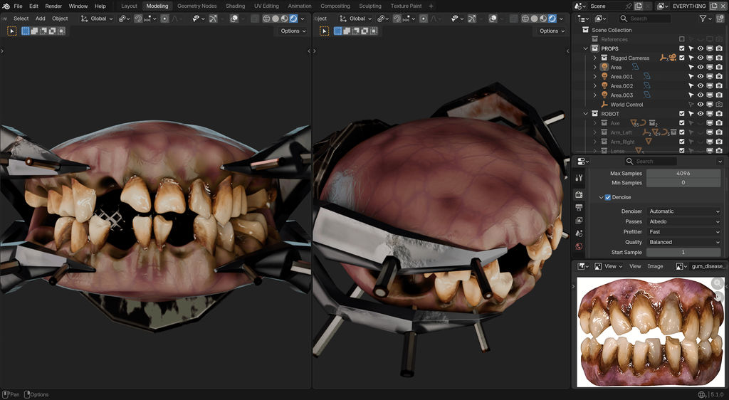Open the Options dropdown in the left viewport
This screenshot has height=400, width=729.
click(293, 31)
